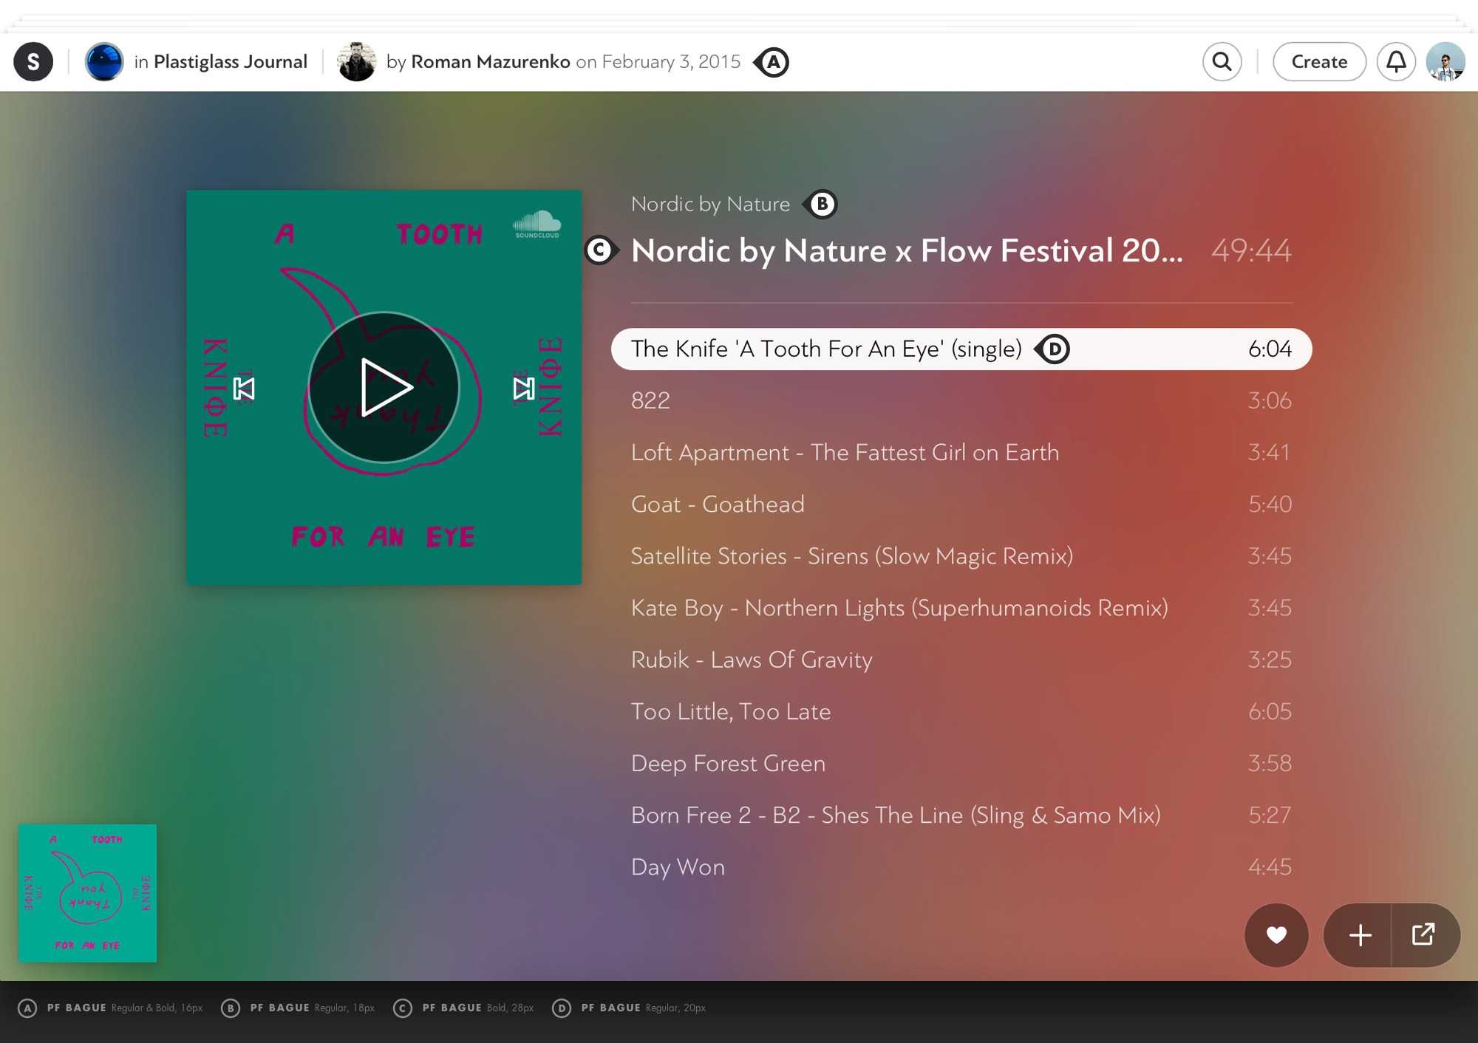
Task: Play track Deep Forest Green
Action: 727,763
